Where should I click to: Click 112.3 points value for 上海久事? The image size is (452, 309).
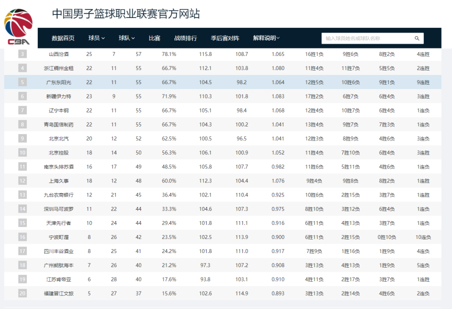pyautogui.click(x=205, y=181)
